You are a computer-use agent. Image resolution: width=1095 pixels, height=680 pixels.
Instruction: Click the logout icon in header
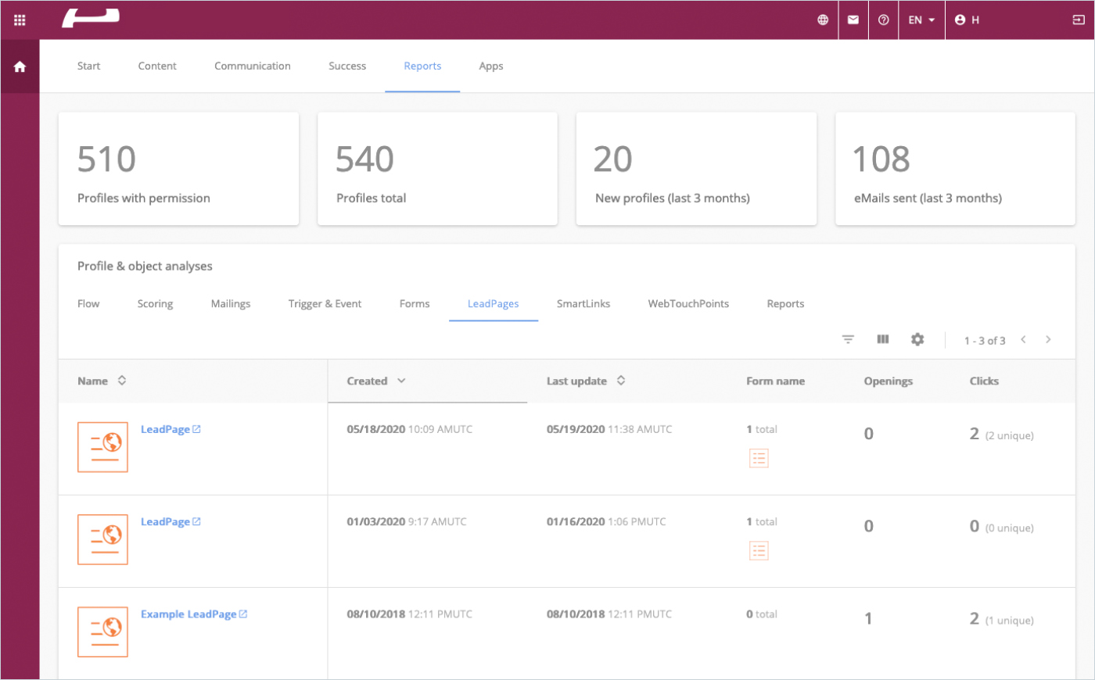tap(1078, 20)
